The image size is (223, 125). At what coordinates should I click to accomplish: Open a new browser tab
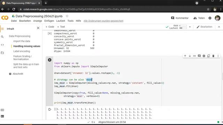pos(46,3)
